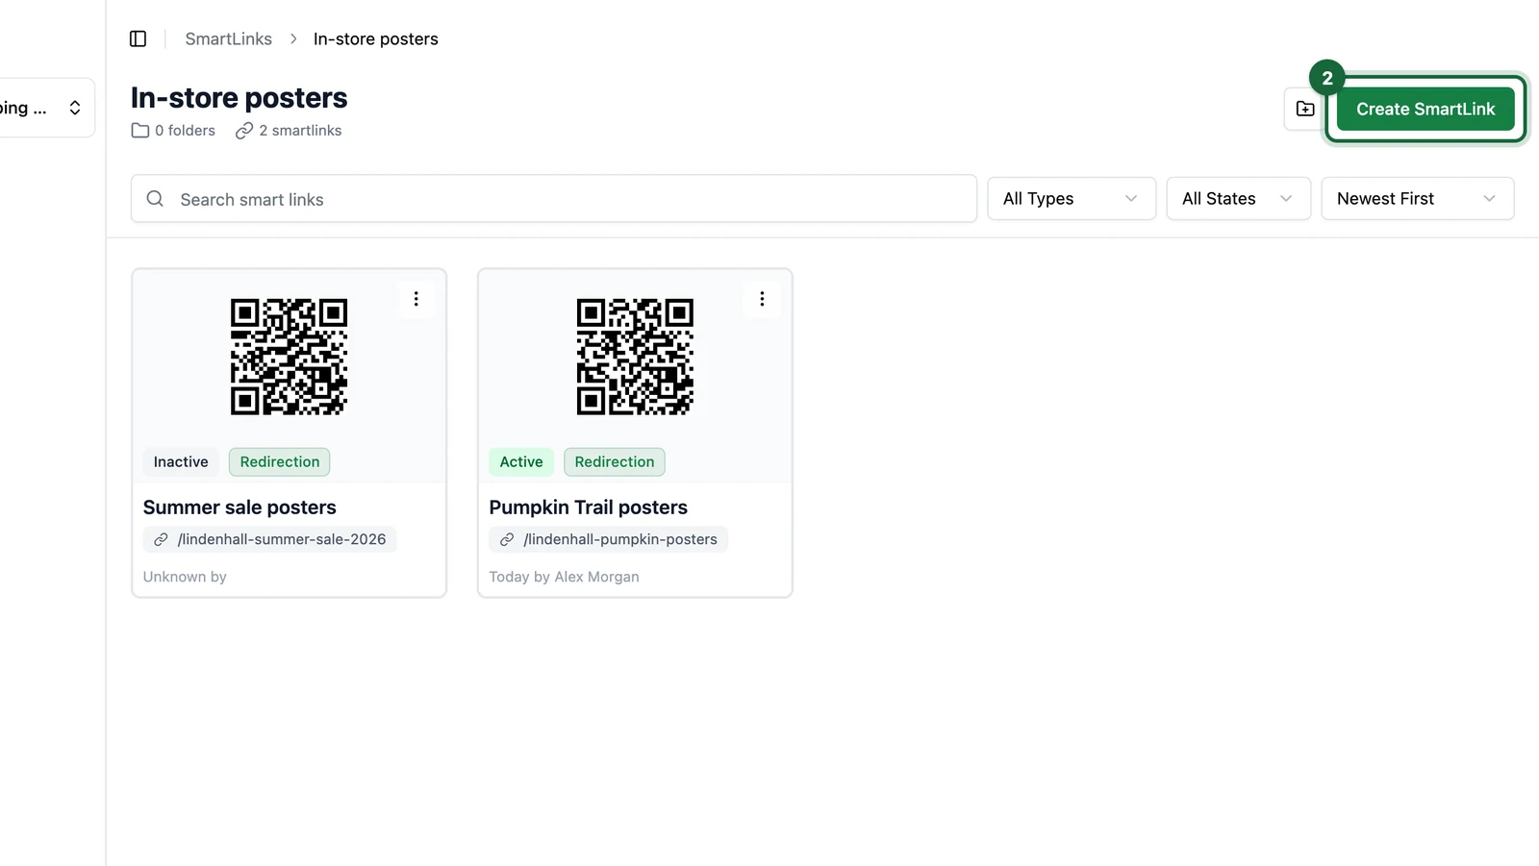
Task: Expand the All Types filter dropdown
Action: pyautogui.click(x=1072, y=198)
